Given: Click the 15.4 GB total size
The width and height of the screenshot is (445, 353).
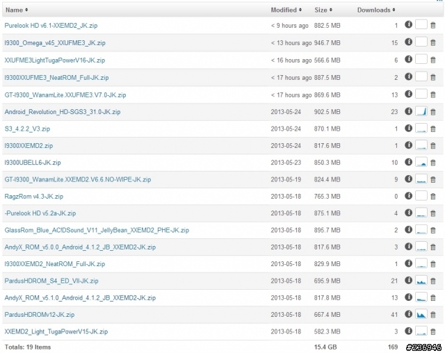Looking at the screenshot, I should point(325,347).
